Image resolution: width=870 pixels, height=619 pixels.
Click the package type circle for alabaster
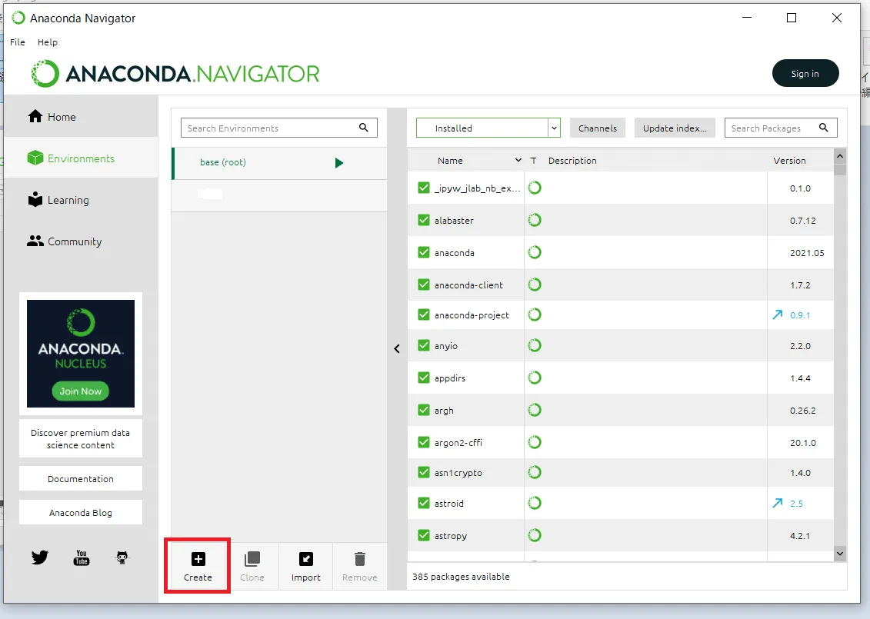[535, 220]
